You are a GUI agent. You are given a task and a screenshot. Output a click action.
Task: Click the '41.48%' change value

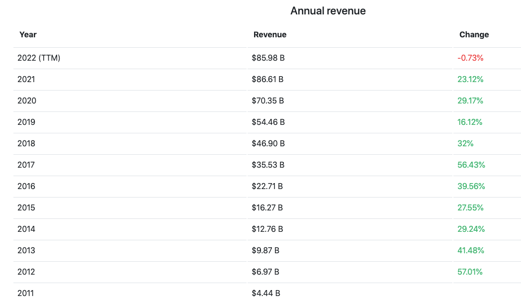pyautogui.click(x=470, y=250)
